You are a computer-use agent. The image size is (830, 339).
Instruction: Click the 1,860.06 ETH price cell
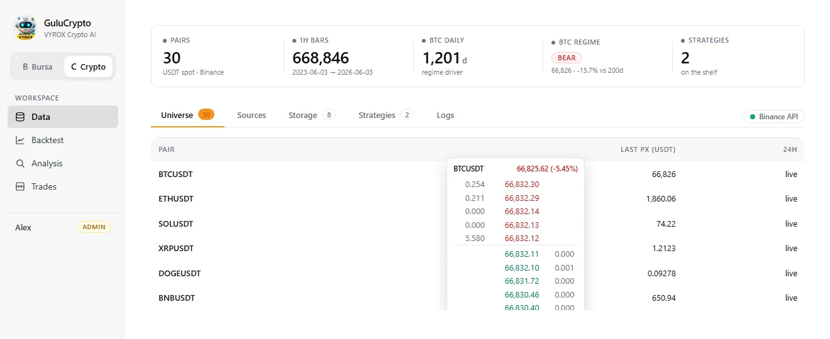point(661,198)
